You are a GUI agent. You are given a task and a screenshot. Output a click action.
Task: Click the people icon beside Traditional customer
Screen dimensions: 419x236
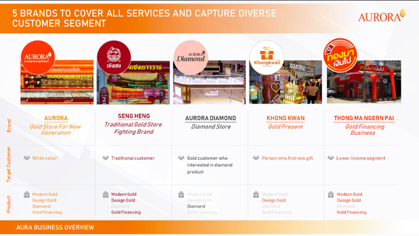[106, 158]
